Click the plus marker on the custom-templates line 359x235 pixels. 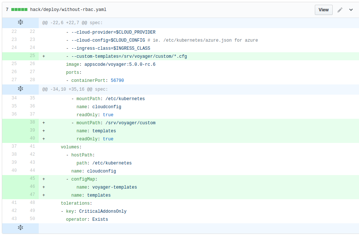(44, 56)
